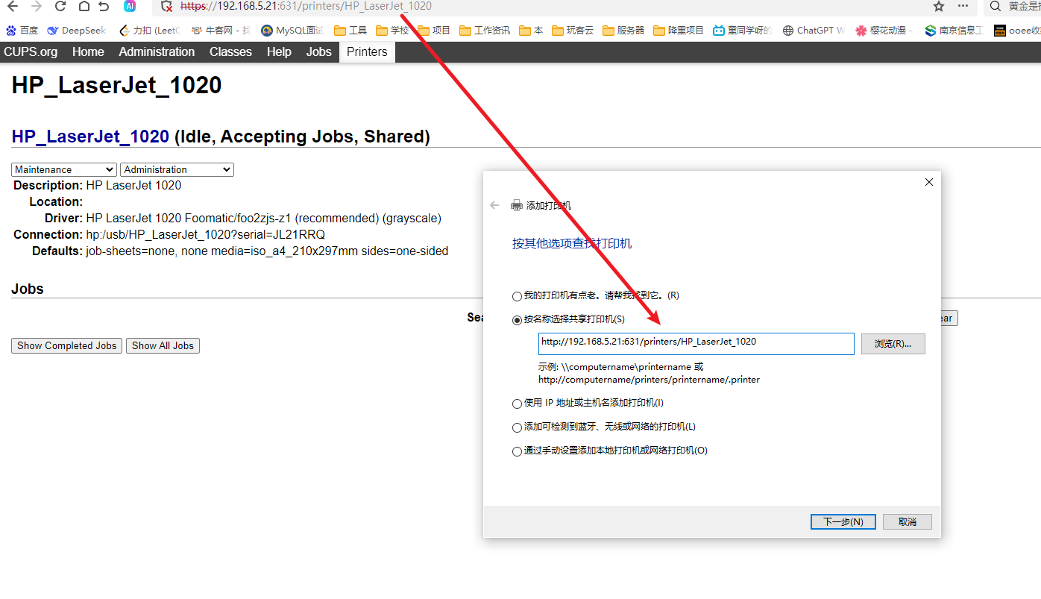1041x599 pixels.
Task: Open the DeepSeek bookmark
Action: 76,31
